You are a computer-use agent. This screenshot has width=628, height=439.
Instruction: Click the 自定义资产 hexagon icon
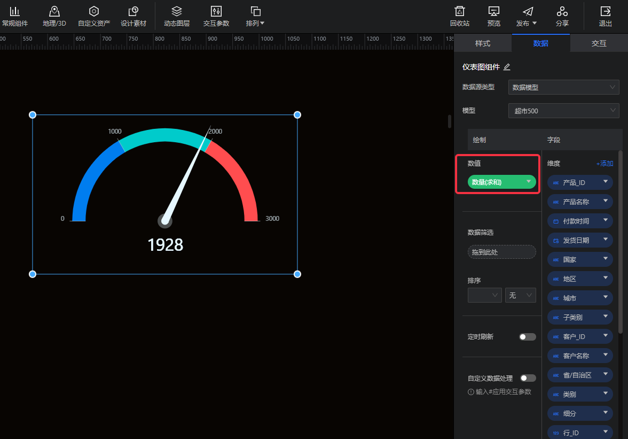pos(94,11)
